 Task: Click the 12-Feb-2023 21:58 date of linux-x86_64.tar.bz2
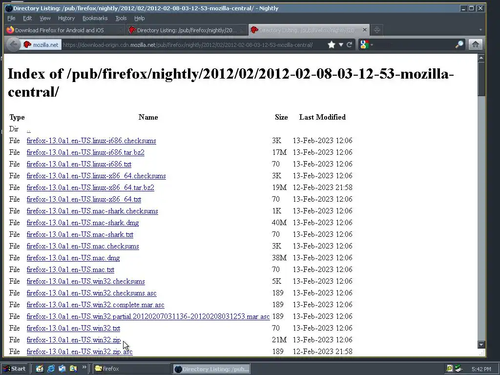(x=322, y=187)
